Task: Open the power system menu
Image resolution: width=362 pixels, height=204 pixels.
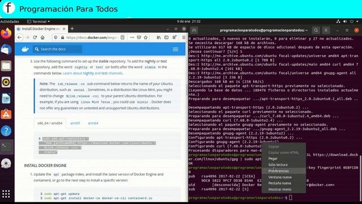Action: (x=352, y=22)
